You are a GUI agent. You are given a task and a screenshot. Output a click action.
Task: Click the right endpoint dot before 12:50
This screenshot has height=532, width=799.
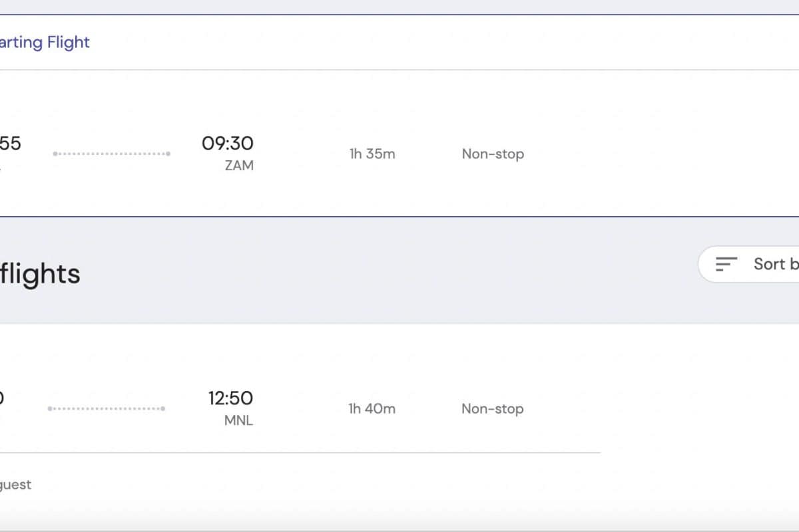click(163, 408)
